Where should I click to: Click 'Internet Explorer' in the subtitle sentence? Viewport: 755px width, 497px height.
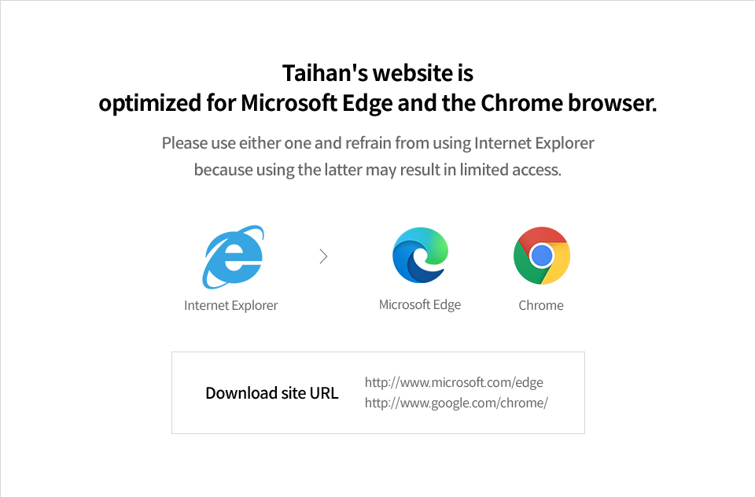click(534, 143)
